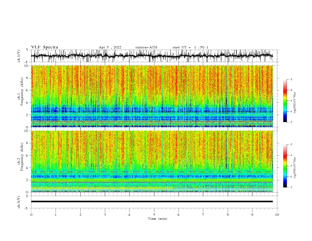Click the "10" kHz tick on ch.1 frequency axis
Viewport: 312px width, 241px height.
point(27,65)
